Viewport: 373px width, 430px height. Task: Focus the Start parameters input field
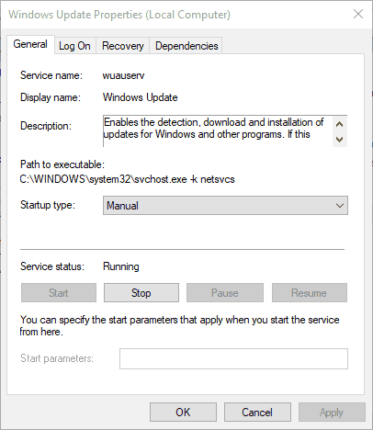click(233, 358)
